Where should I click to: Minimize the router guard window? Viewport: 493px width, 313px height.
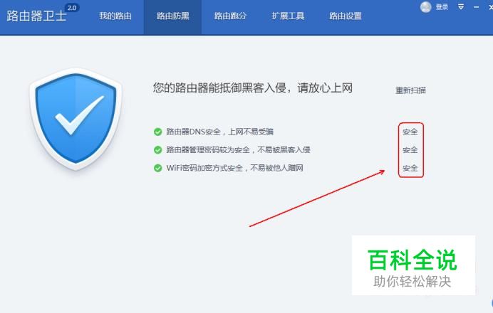coord(477,7)
